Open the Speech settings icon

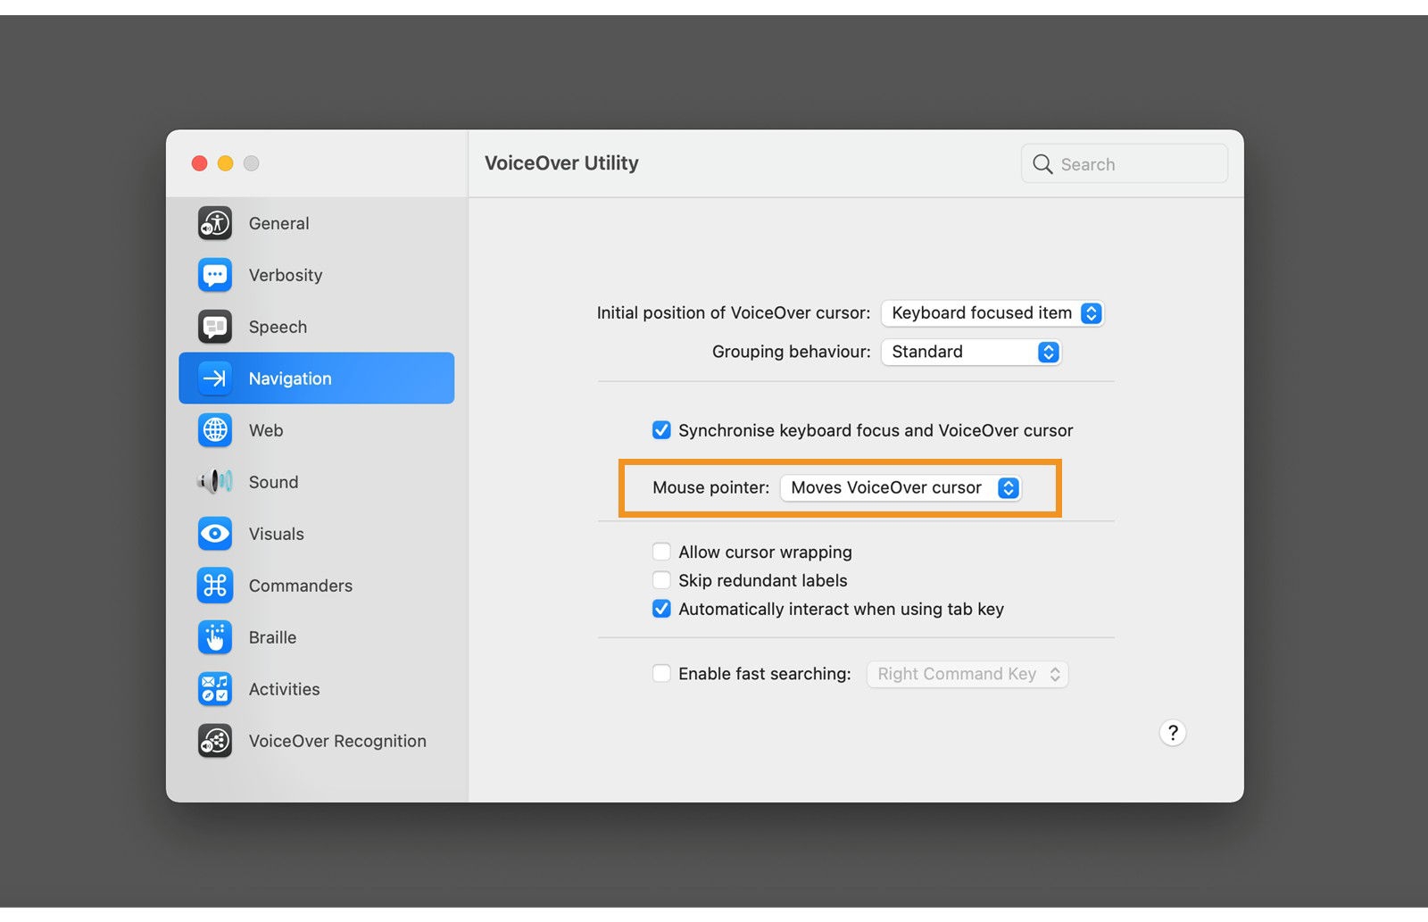coord(214,327)
